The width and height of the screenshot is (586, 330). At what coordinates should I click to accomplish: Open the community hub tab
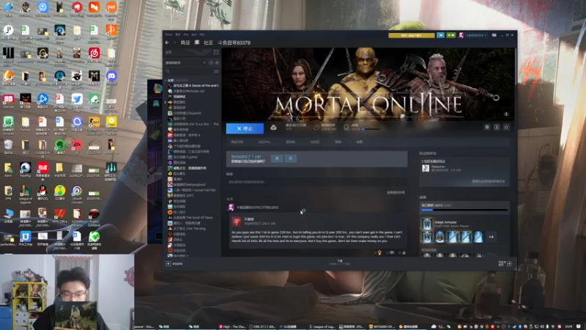tap(264, 142)
